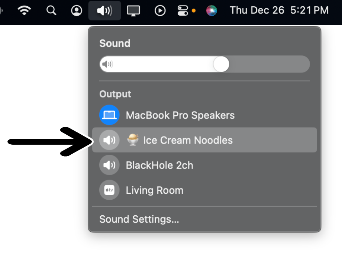The width and height of the screenshot is (342, 254).
Task: Select MacBook Pro Speakers as output
Action: pos(180,115)
